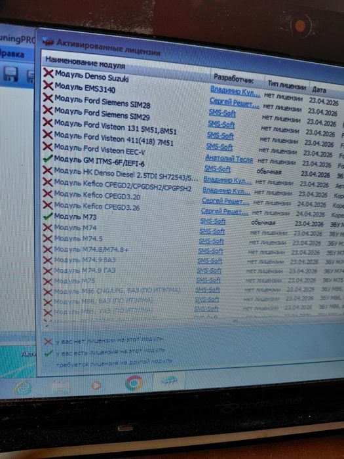344x459 pixels.
Task: Click the green checkmark beside Модуль M73
Action: coord(48,216)
